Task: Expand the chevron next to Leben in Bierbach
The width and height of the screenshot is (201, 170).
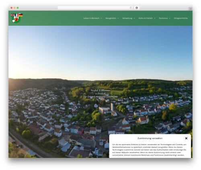Action: tap(101, 18)
